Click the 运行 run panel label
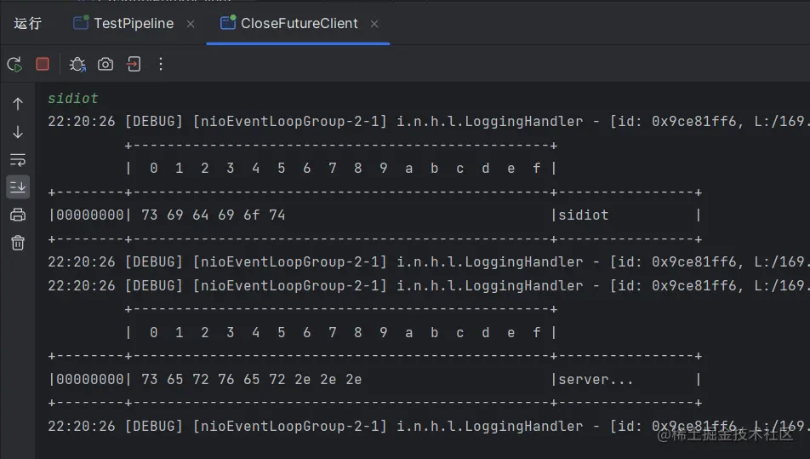Screen dimensions: 810x459 tap(27, 23)
